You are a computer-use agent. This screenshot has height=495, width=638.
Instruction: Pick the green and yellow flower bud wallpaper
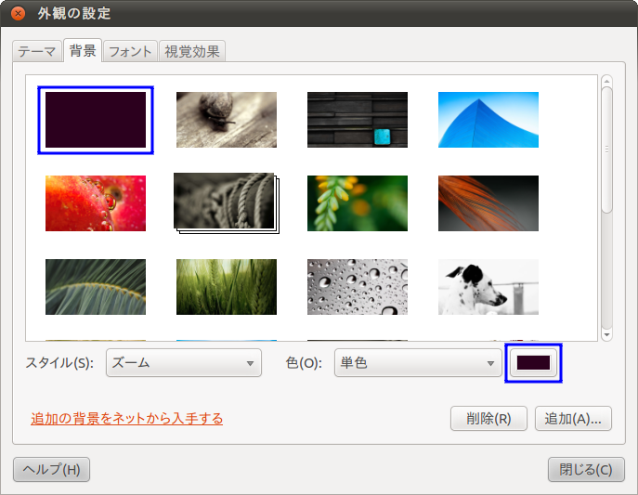tap(358, 203)
